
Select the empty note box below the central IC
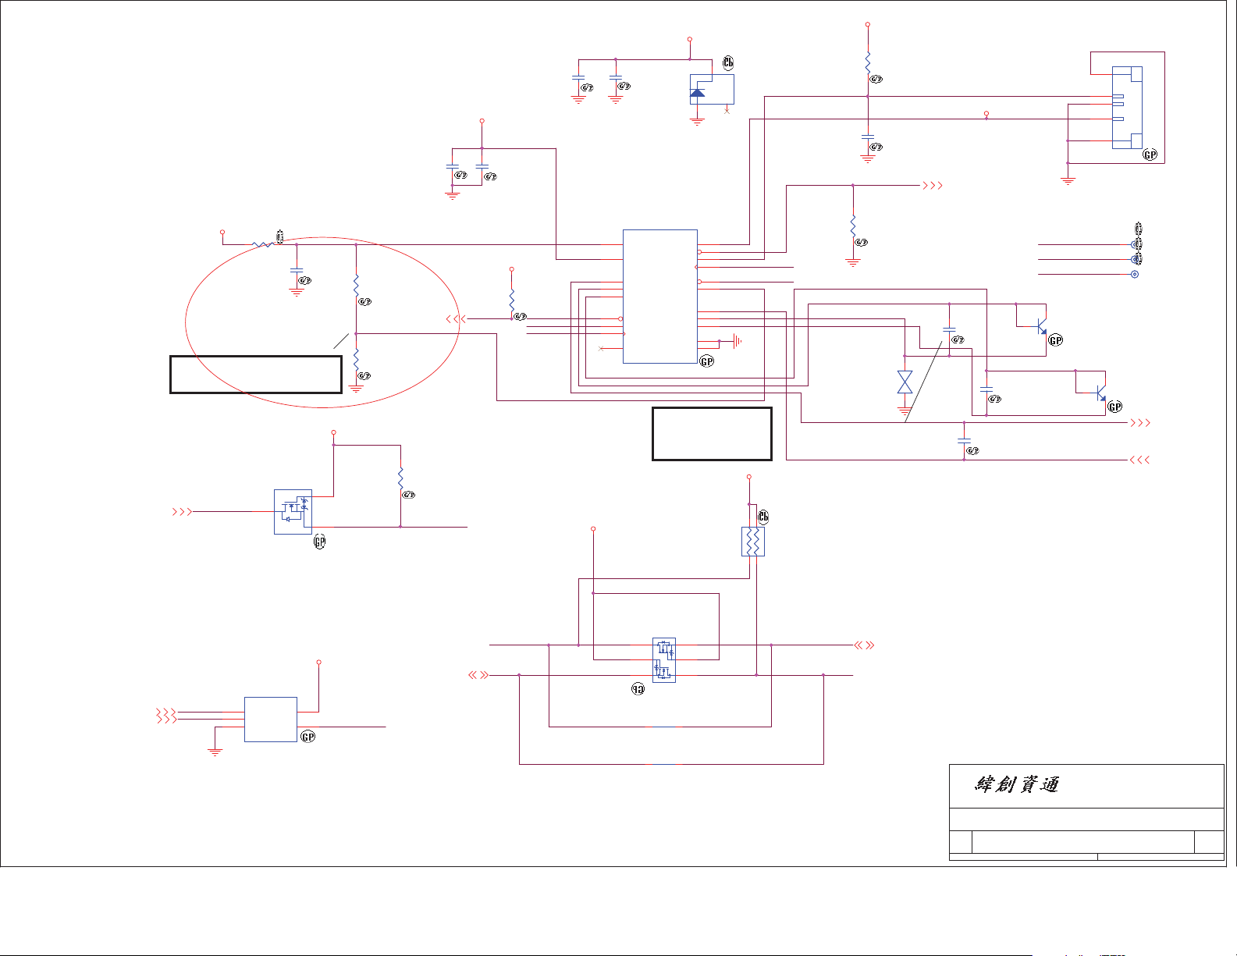[712, 434]
